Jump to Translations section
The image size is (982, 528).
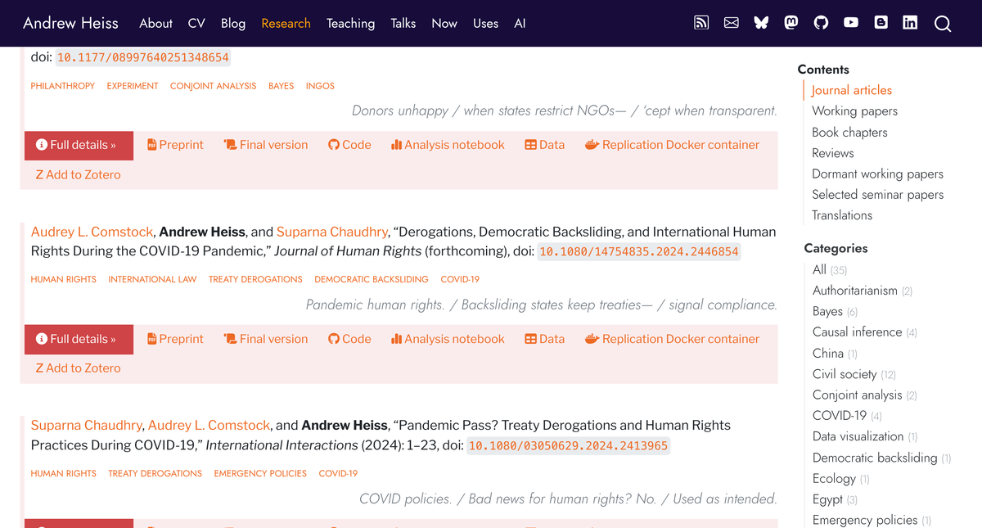coord(842,215)
